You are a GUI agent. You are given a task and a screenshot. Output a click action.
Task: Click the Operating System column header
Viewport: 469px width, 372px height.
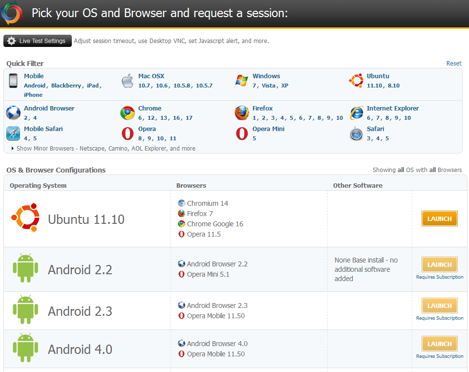(38, 186)
